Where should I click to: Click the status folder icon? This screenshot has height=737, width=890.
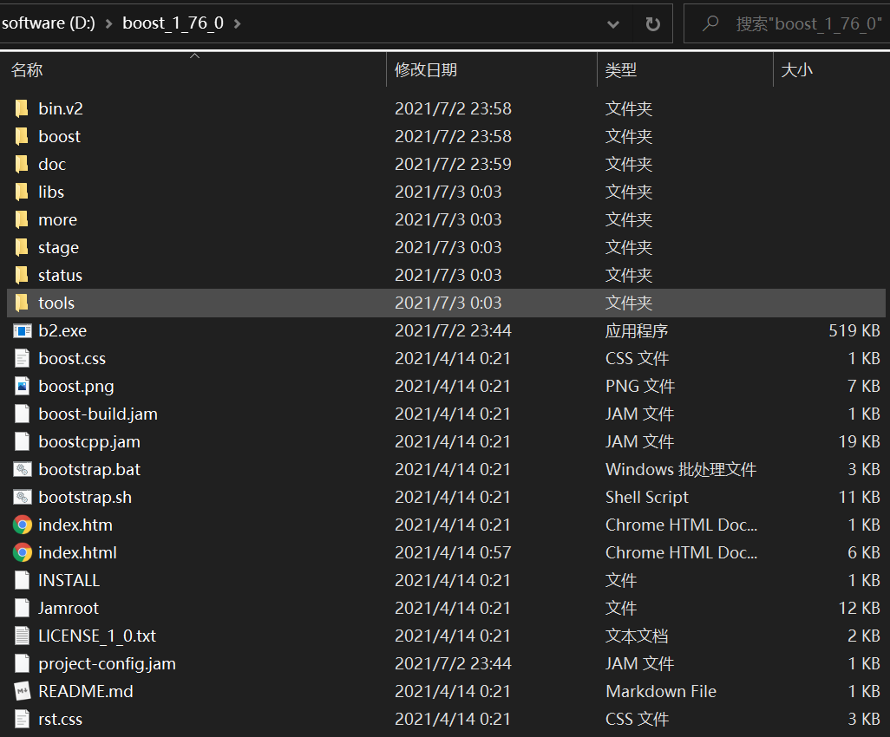coord(22,275)
